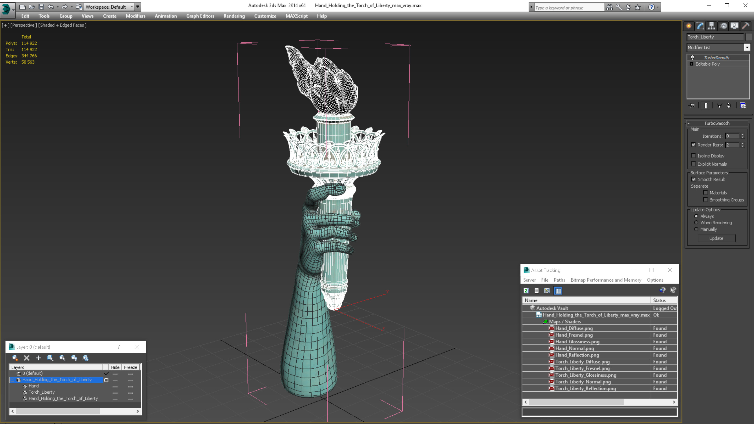
Task: Open Bitmap Performance and Memory menu
Action: tap(606, 280)
